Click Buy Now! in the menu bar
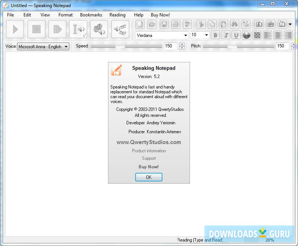The width and height of the screenshot is (298, 246). pos(161,15)
